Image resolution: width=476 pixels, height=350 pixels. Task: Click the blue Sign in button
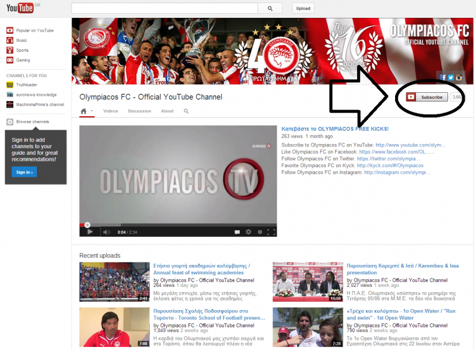tap(24, 172)
